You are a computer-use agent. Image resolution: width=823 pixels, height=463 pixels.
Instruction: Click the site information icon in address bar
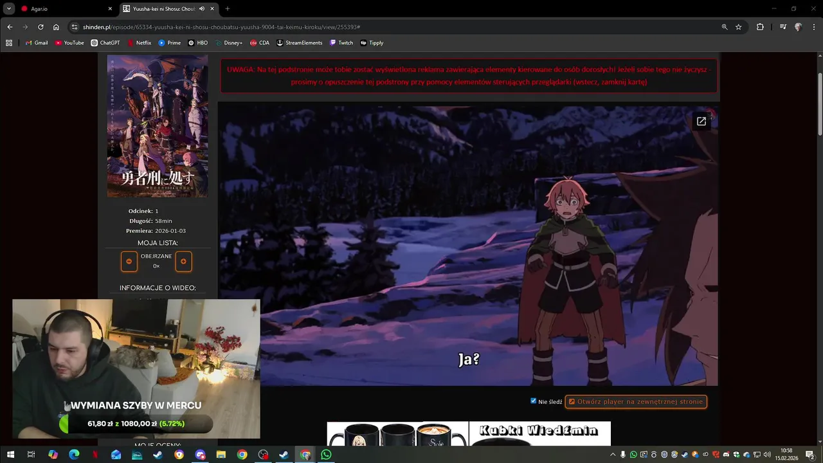[75, 27]
